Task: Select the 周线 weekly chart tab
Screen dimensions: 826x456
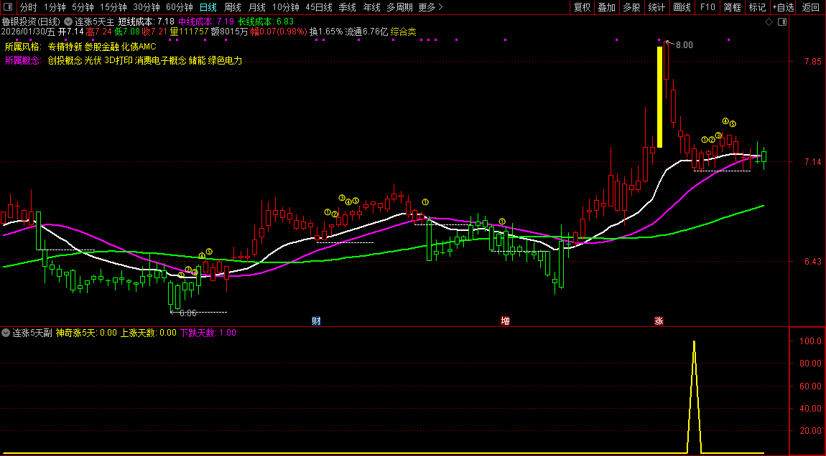Action: [232, 7]
